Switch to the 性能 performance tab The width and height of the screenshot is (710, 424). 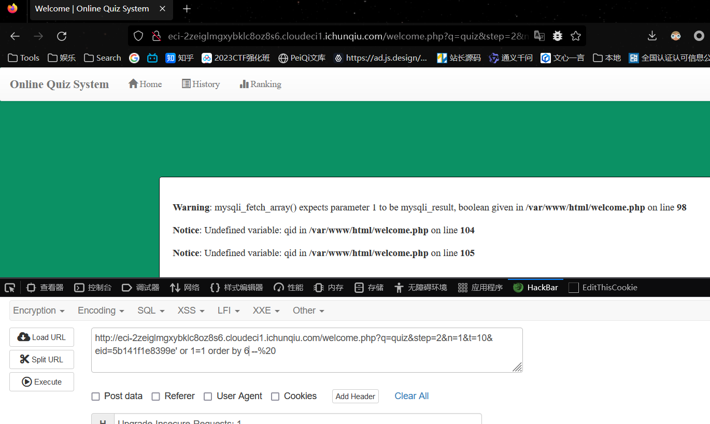(289, 288)
